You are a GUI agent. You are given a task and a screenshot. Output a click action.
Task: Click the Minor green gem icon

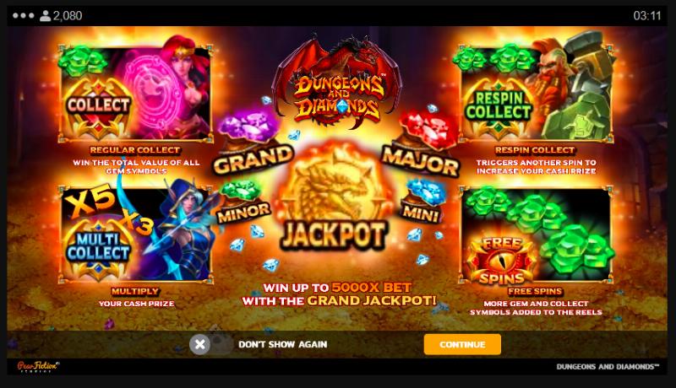pyautogui.click(x=241, y=191)
